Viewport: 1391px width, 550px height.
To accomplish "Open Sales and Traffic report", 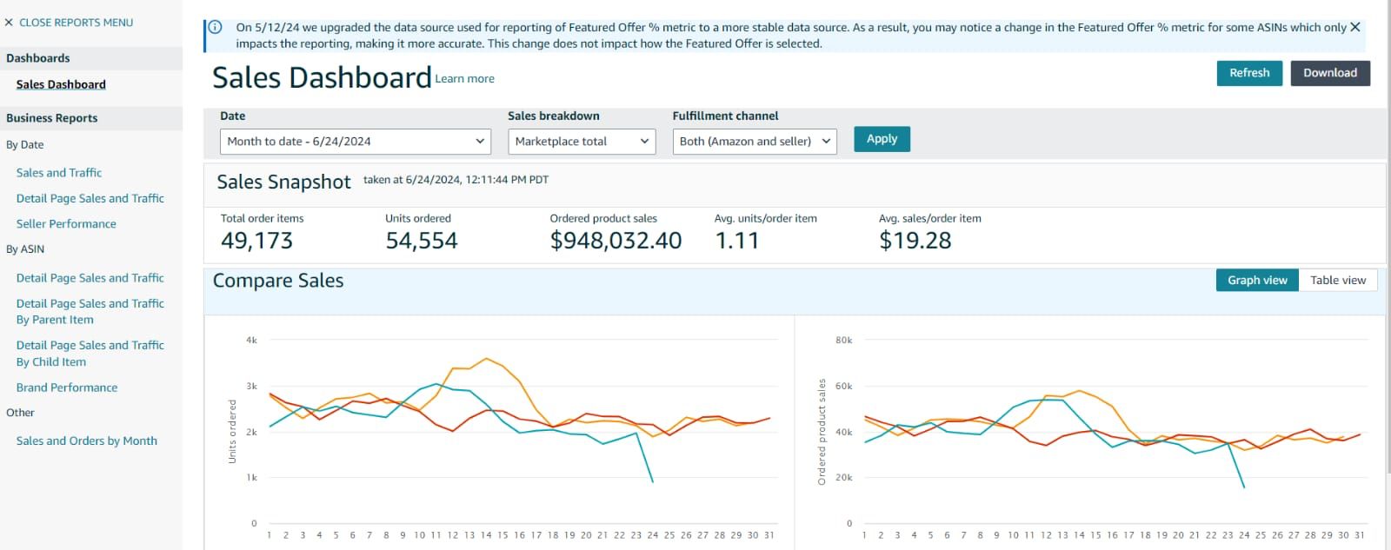I will (59, 173).
